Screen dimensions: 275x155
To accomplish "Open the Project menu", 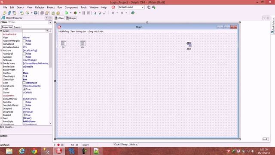I will click(x=51, y=7).
